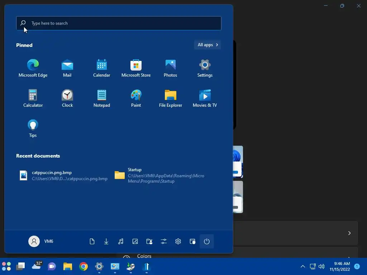Launch Google Chrome from taskbar
The image size is (367, 275).
[83, 266]
